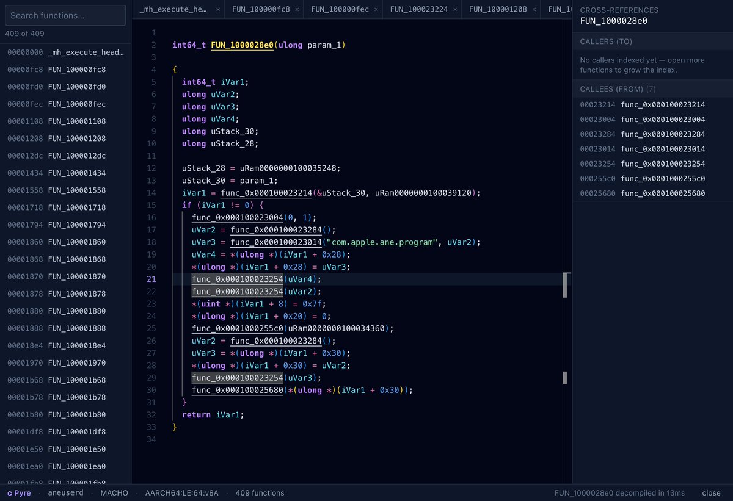Follow func_0x0001000255c0 call on line 25

[x=239, y=328]
